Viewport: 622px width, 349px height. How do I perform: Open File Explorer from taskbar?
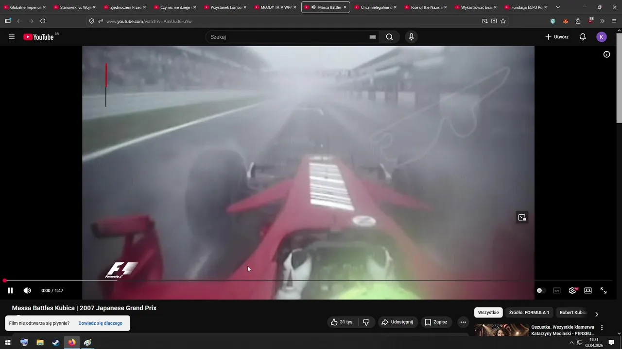pyautogui.click(x=40, y=343)
